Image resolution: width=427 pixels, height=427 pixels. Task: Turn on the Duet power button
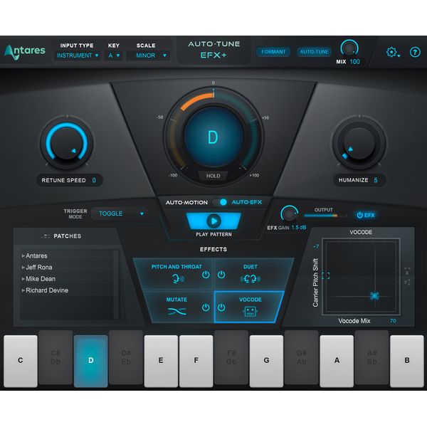[221, 275]
